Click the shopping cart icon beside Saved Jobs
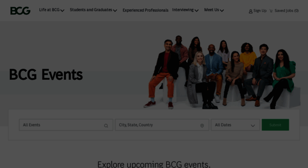The image size is (308, 168). [x=271, y=11]
